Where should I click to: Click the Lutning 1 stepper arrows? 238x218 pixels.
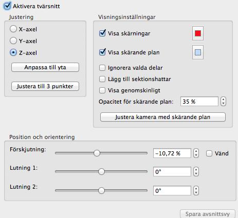tap(196, 171)
